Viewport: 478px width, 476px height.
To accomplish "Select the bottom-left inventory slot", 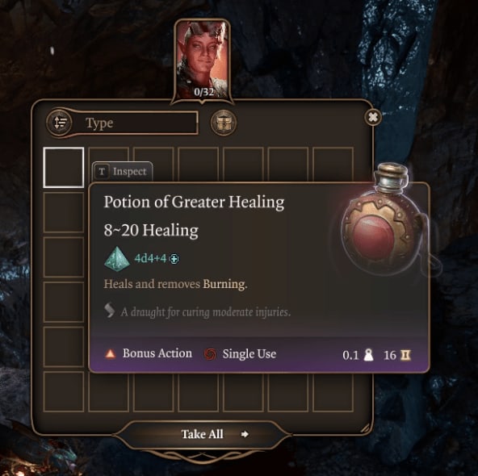I will pyautogui.click(x=64, y=391).
